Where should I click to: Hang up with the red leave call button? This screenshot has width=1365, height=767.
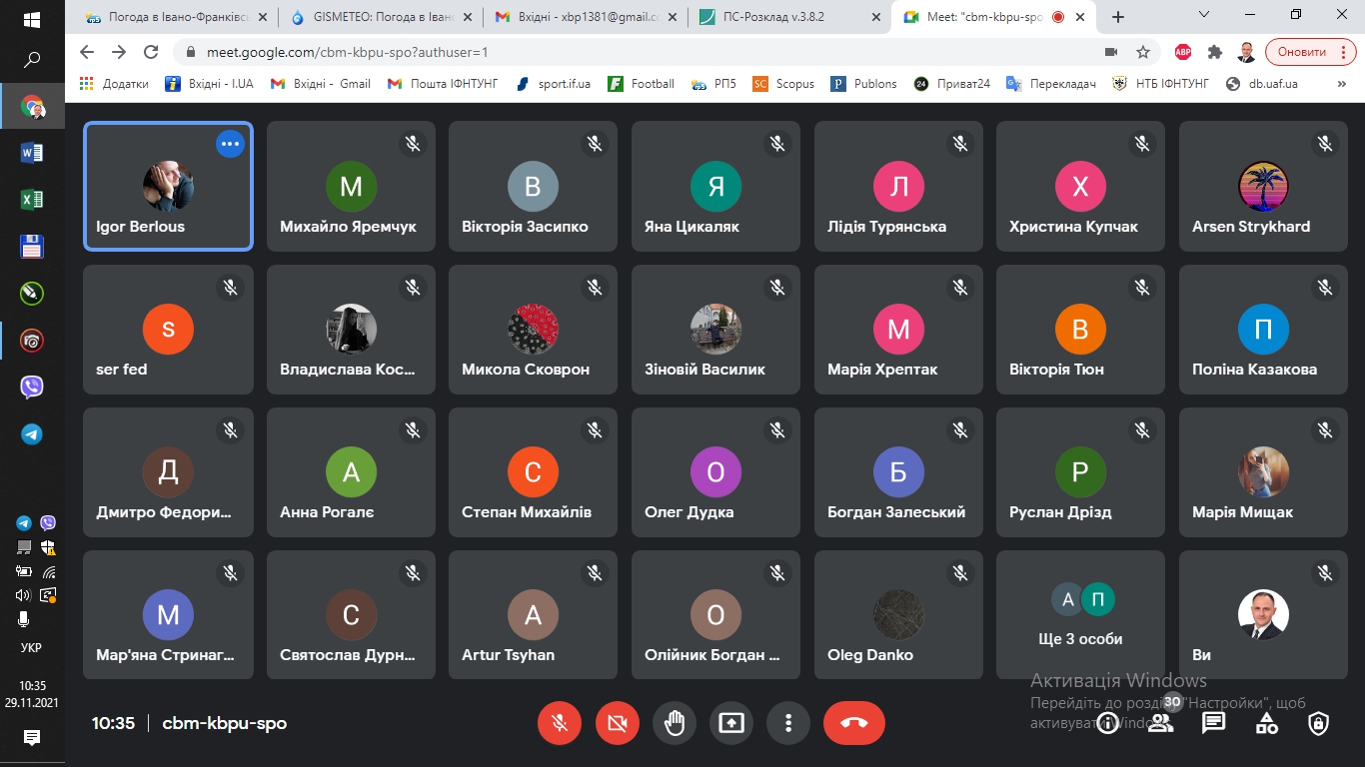click(853, 723)
